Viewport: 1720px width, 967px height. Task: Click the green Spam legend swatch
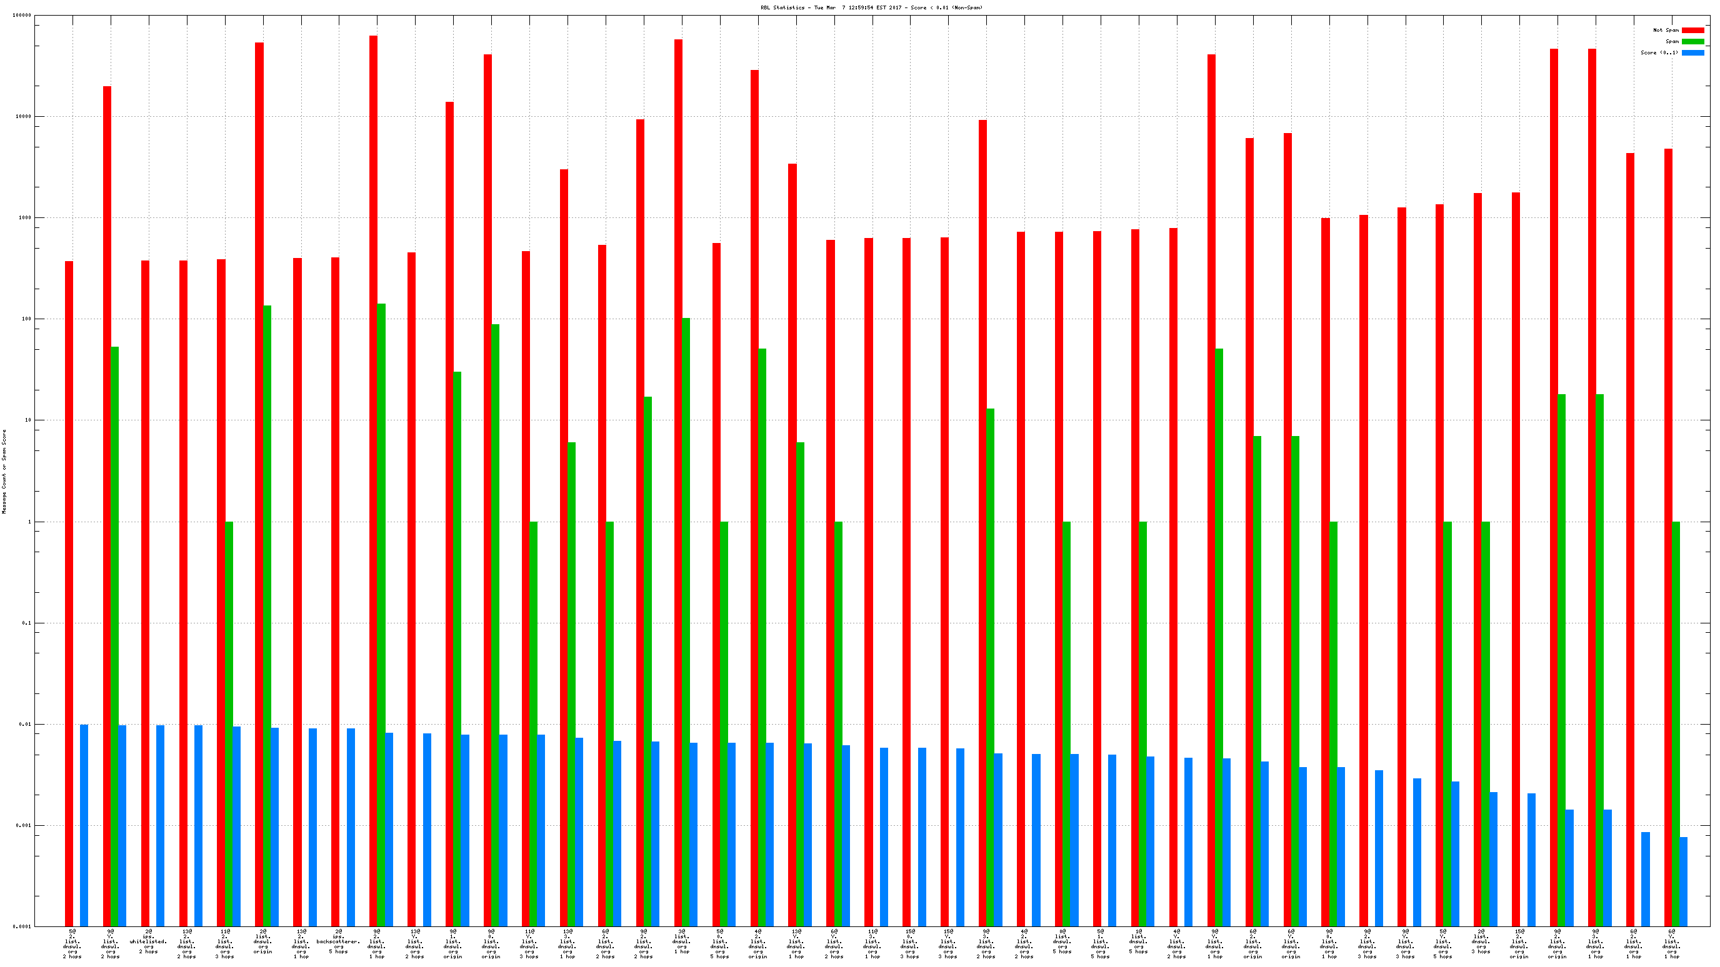(x=1692, y=41)
